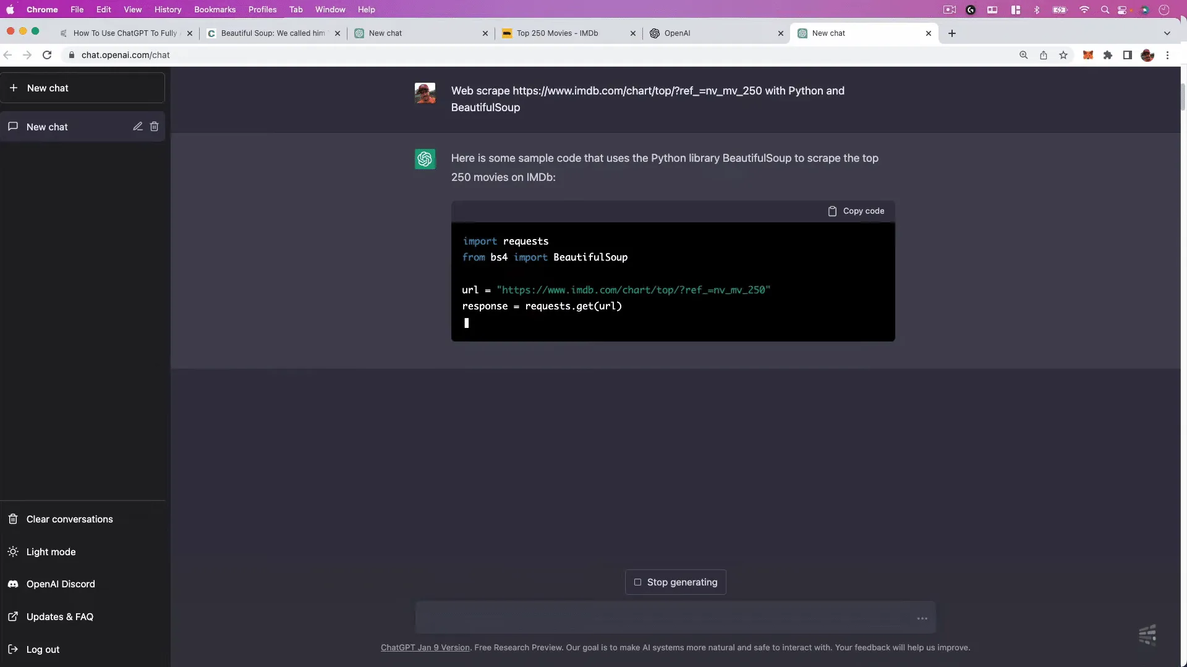The height and width of the screenshot is (667, 1187).
Task: Bookmark this page with the star icon
Action: [x=1063, y=55]
